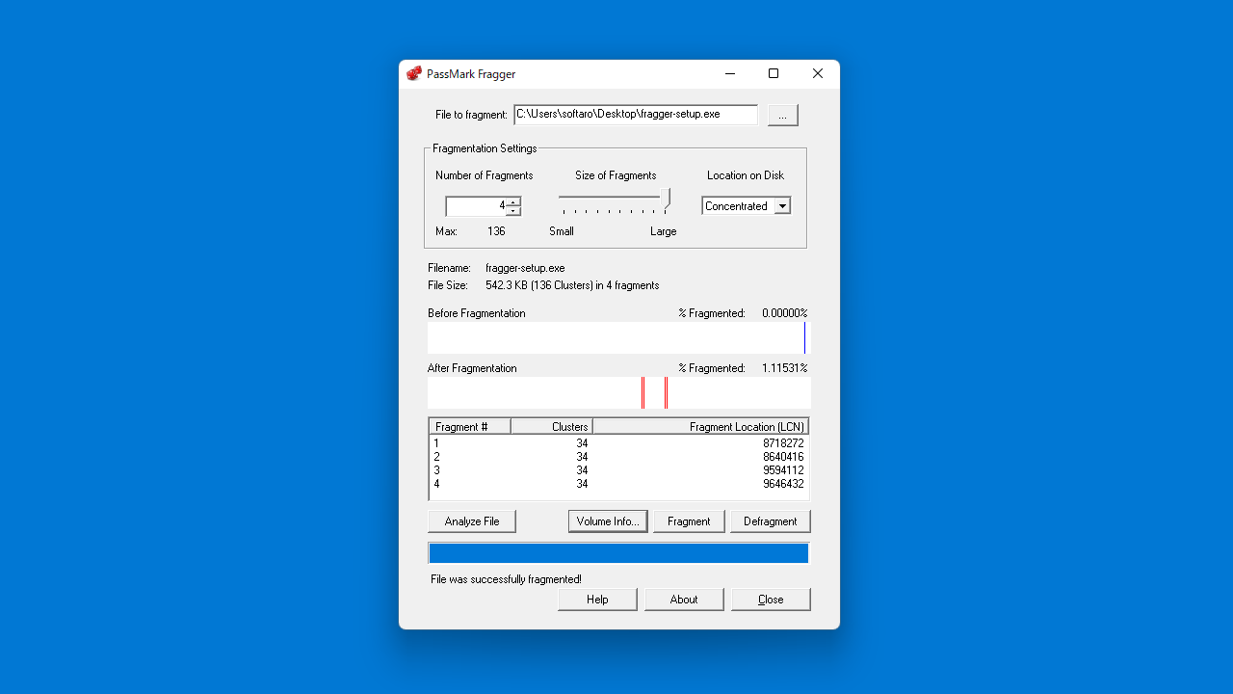The image size is (1233, 694).
Task: Increase Number of Fragments with up arrow
Action: click(x=513, y=201)
